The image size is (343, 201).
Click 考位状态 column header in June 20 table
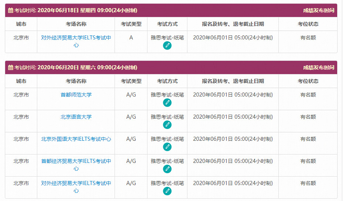click(x=308, y=81)
